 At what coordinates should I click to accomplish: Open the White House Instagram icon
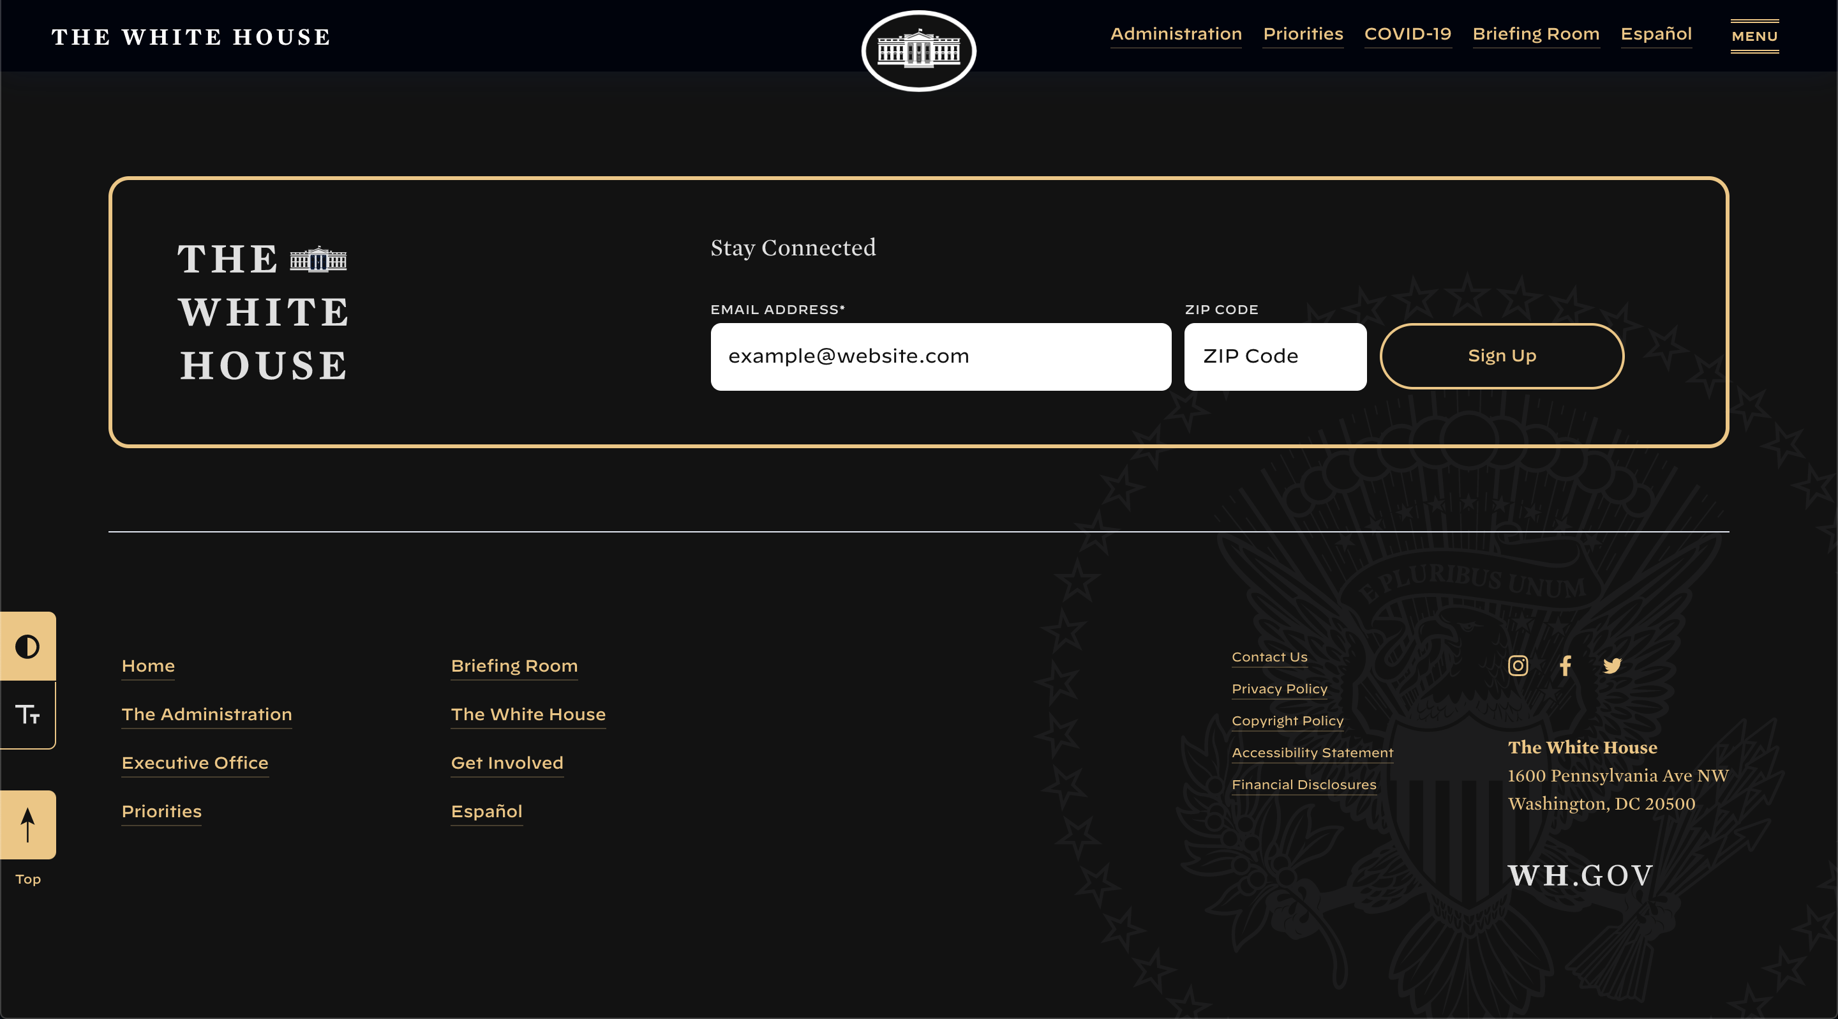[1518, 666]
